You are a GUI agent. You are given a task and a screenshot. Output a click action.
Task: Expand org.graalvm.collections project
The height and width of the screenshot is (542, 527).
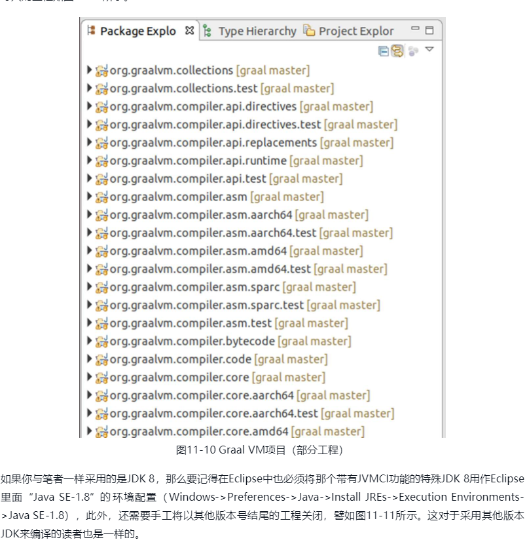click(89, 70)
